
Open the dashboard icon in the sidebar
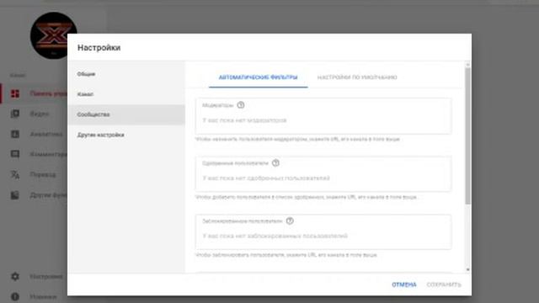pyautogui.click(x=15, y=93)
